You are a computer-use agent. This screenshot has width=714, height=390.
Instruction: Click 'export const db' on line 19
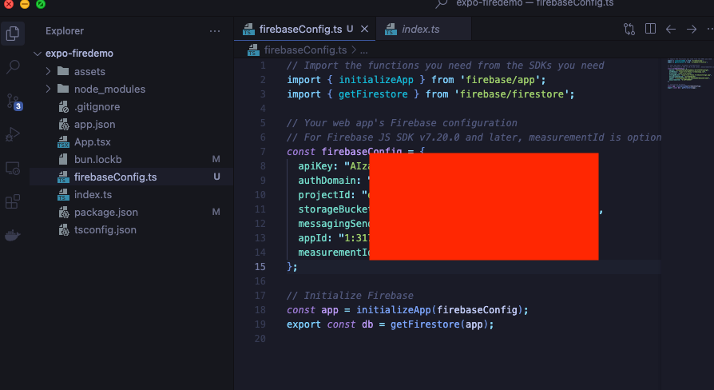click(330, 324)
